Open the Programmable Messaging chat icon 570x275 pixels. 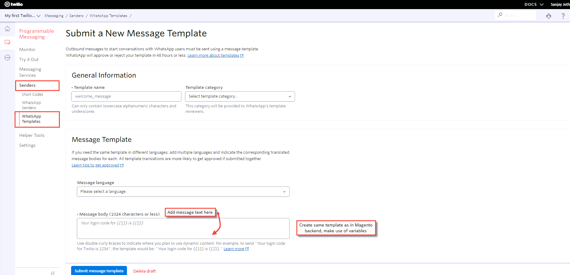point(7,42)
